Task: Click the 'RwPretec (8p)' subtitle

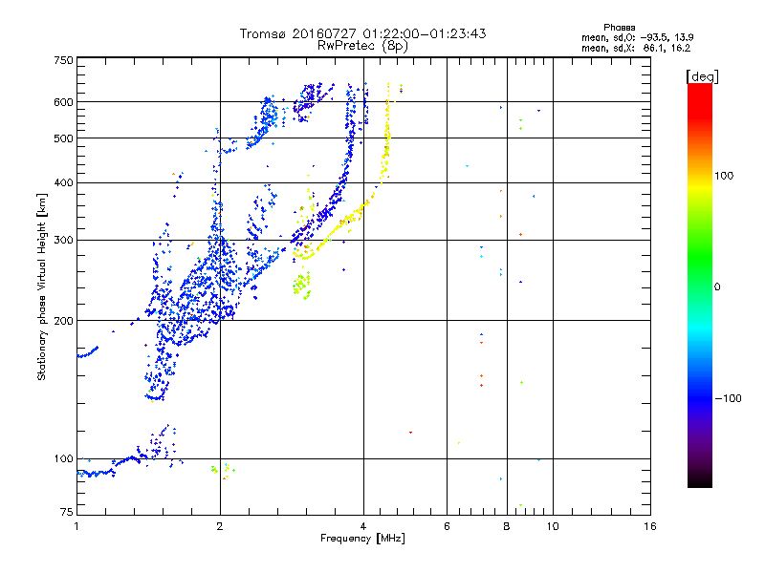Action: pos(362,46)
